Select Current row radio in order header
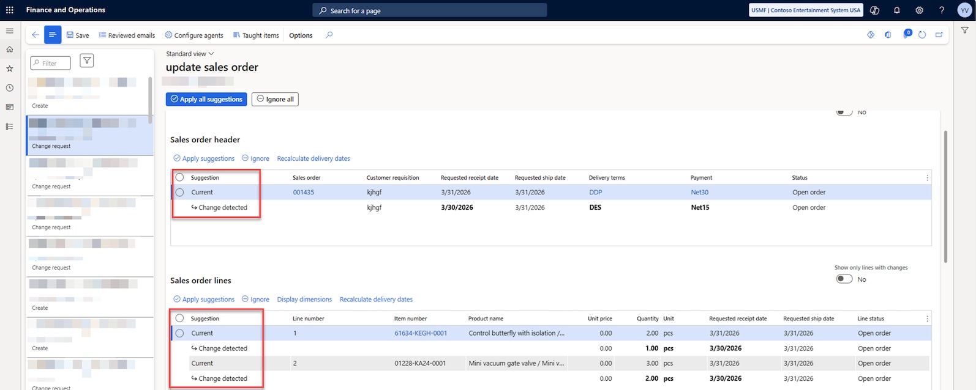Image resolution: width=976 pixels, height=390 pixels. pos(179,192)
